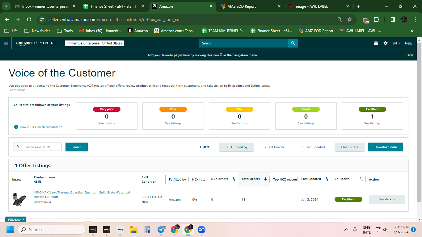Toggle the Chrome side panel
Image resolution: width=422 pixels, height=237 pixels.
pyautogui.click(x=393, y=19)
